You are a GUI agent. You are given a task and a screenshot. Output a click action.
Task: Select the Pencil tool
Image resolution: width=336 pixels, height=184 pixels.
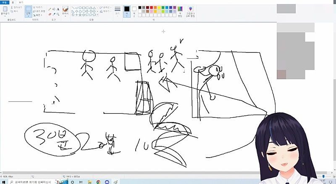coord(50,9)
